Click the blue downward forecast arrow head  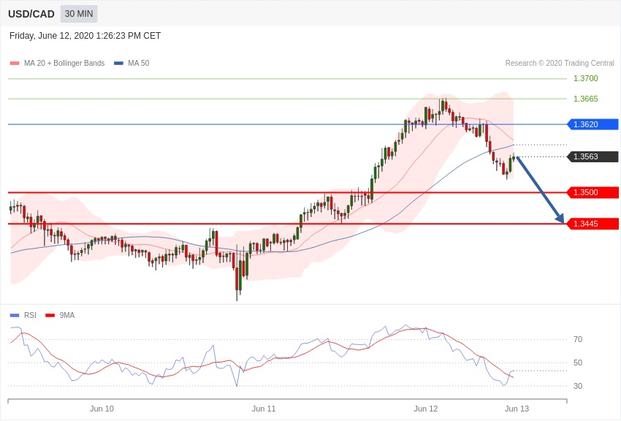(x=560, y=219)
